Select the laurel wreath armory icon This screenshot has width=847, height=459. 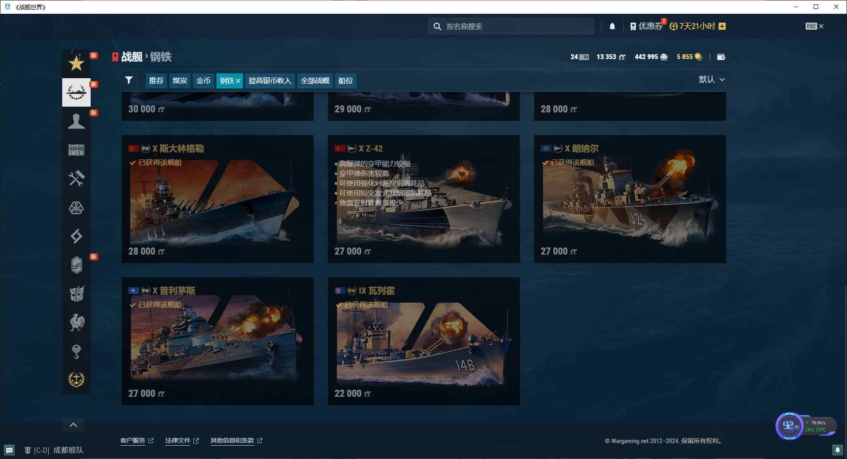click(76, 92)
